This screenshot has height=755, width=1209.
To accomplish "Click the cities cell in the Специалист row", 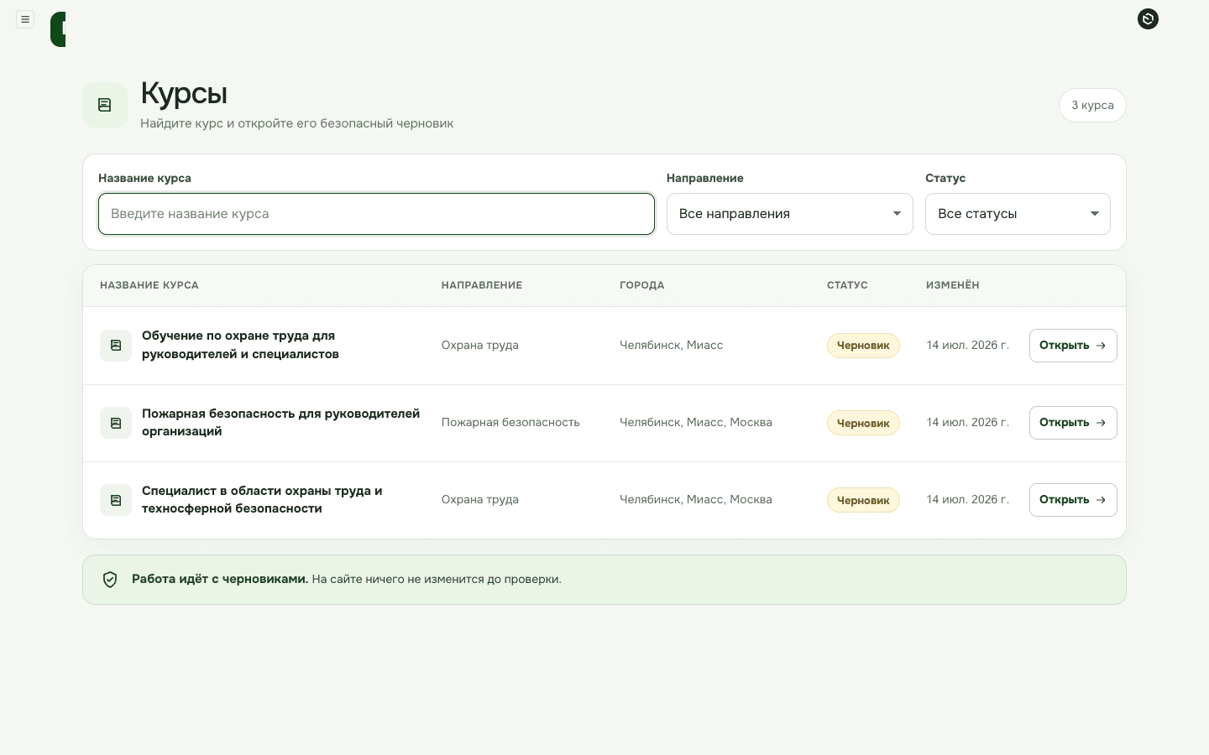I will [696, 499].
